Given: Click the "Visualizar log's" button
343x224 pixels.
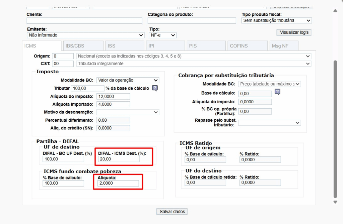Looking at the screenshot, I should click(x=293, y=32).
